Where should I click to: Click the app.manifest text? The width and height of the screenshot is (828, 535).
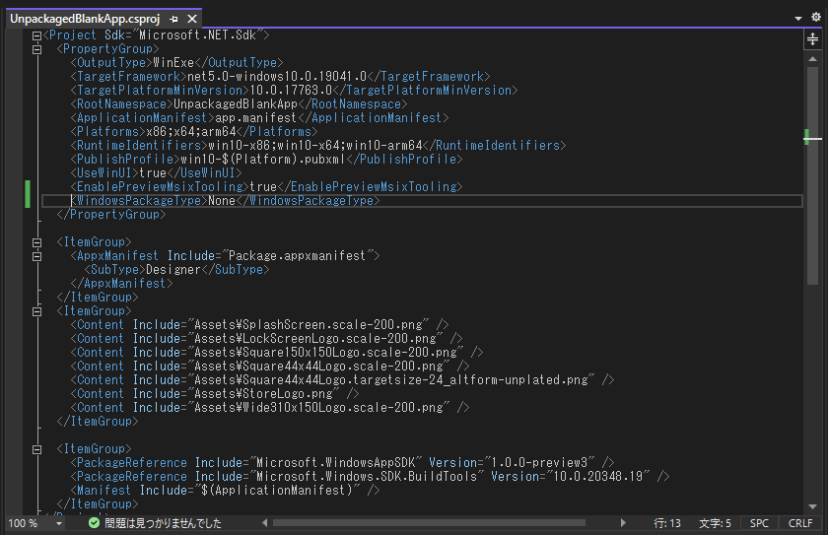pos(255,117)
